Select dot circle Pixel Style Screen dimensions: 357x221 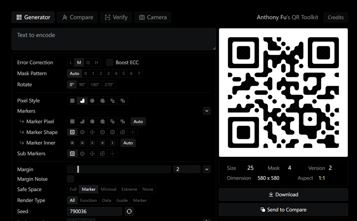92,101
